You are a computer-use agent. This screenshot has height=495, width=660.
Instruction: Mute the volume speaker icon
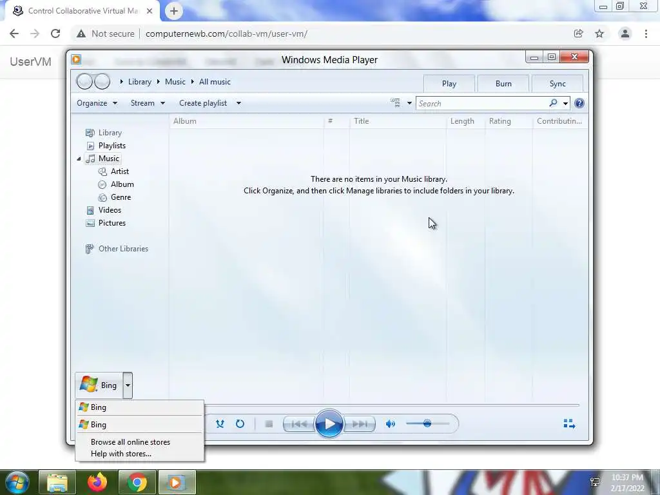[390, 424]
